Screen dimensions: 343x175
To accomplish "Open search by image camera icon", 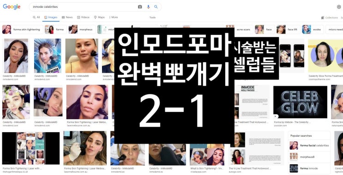I will (140, 7).
